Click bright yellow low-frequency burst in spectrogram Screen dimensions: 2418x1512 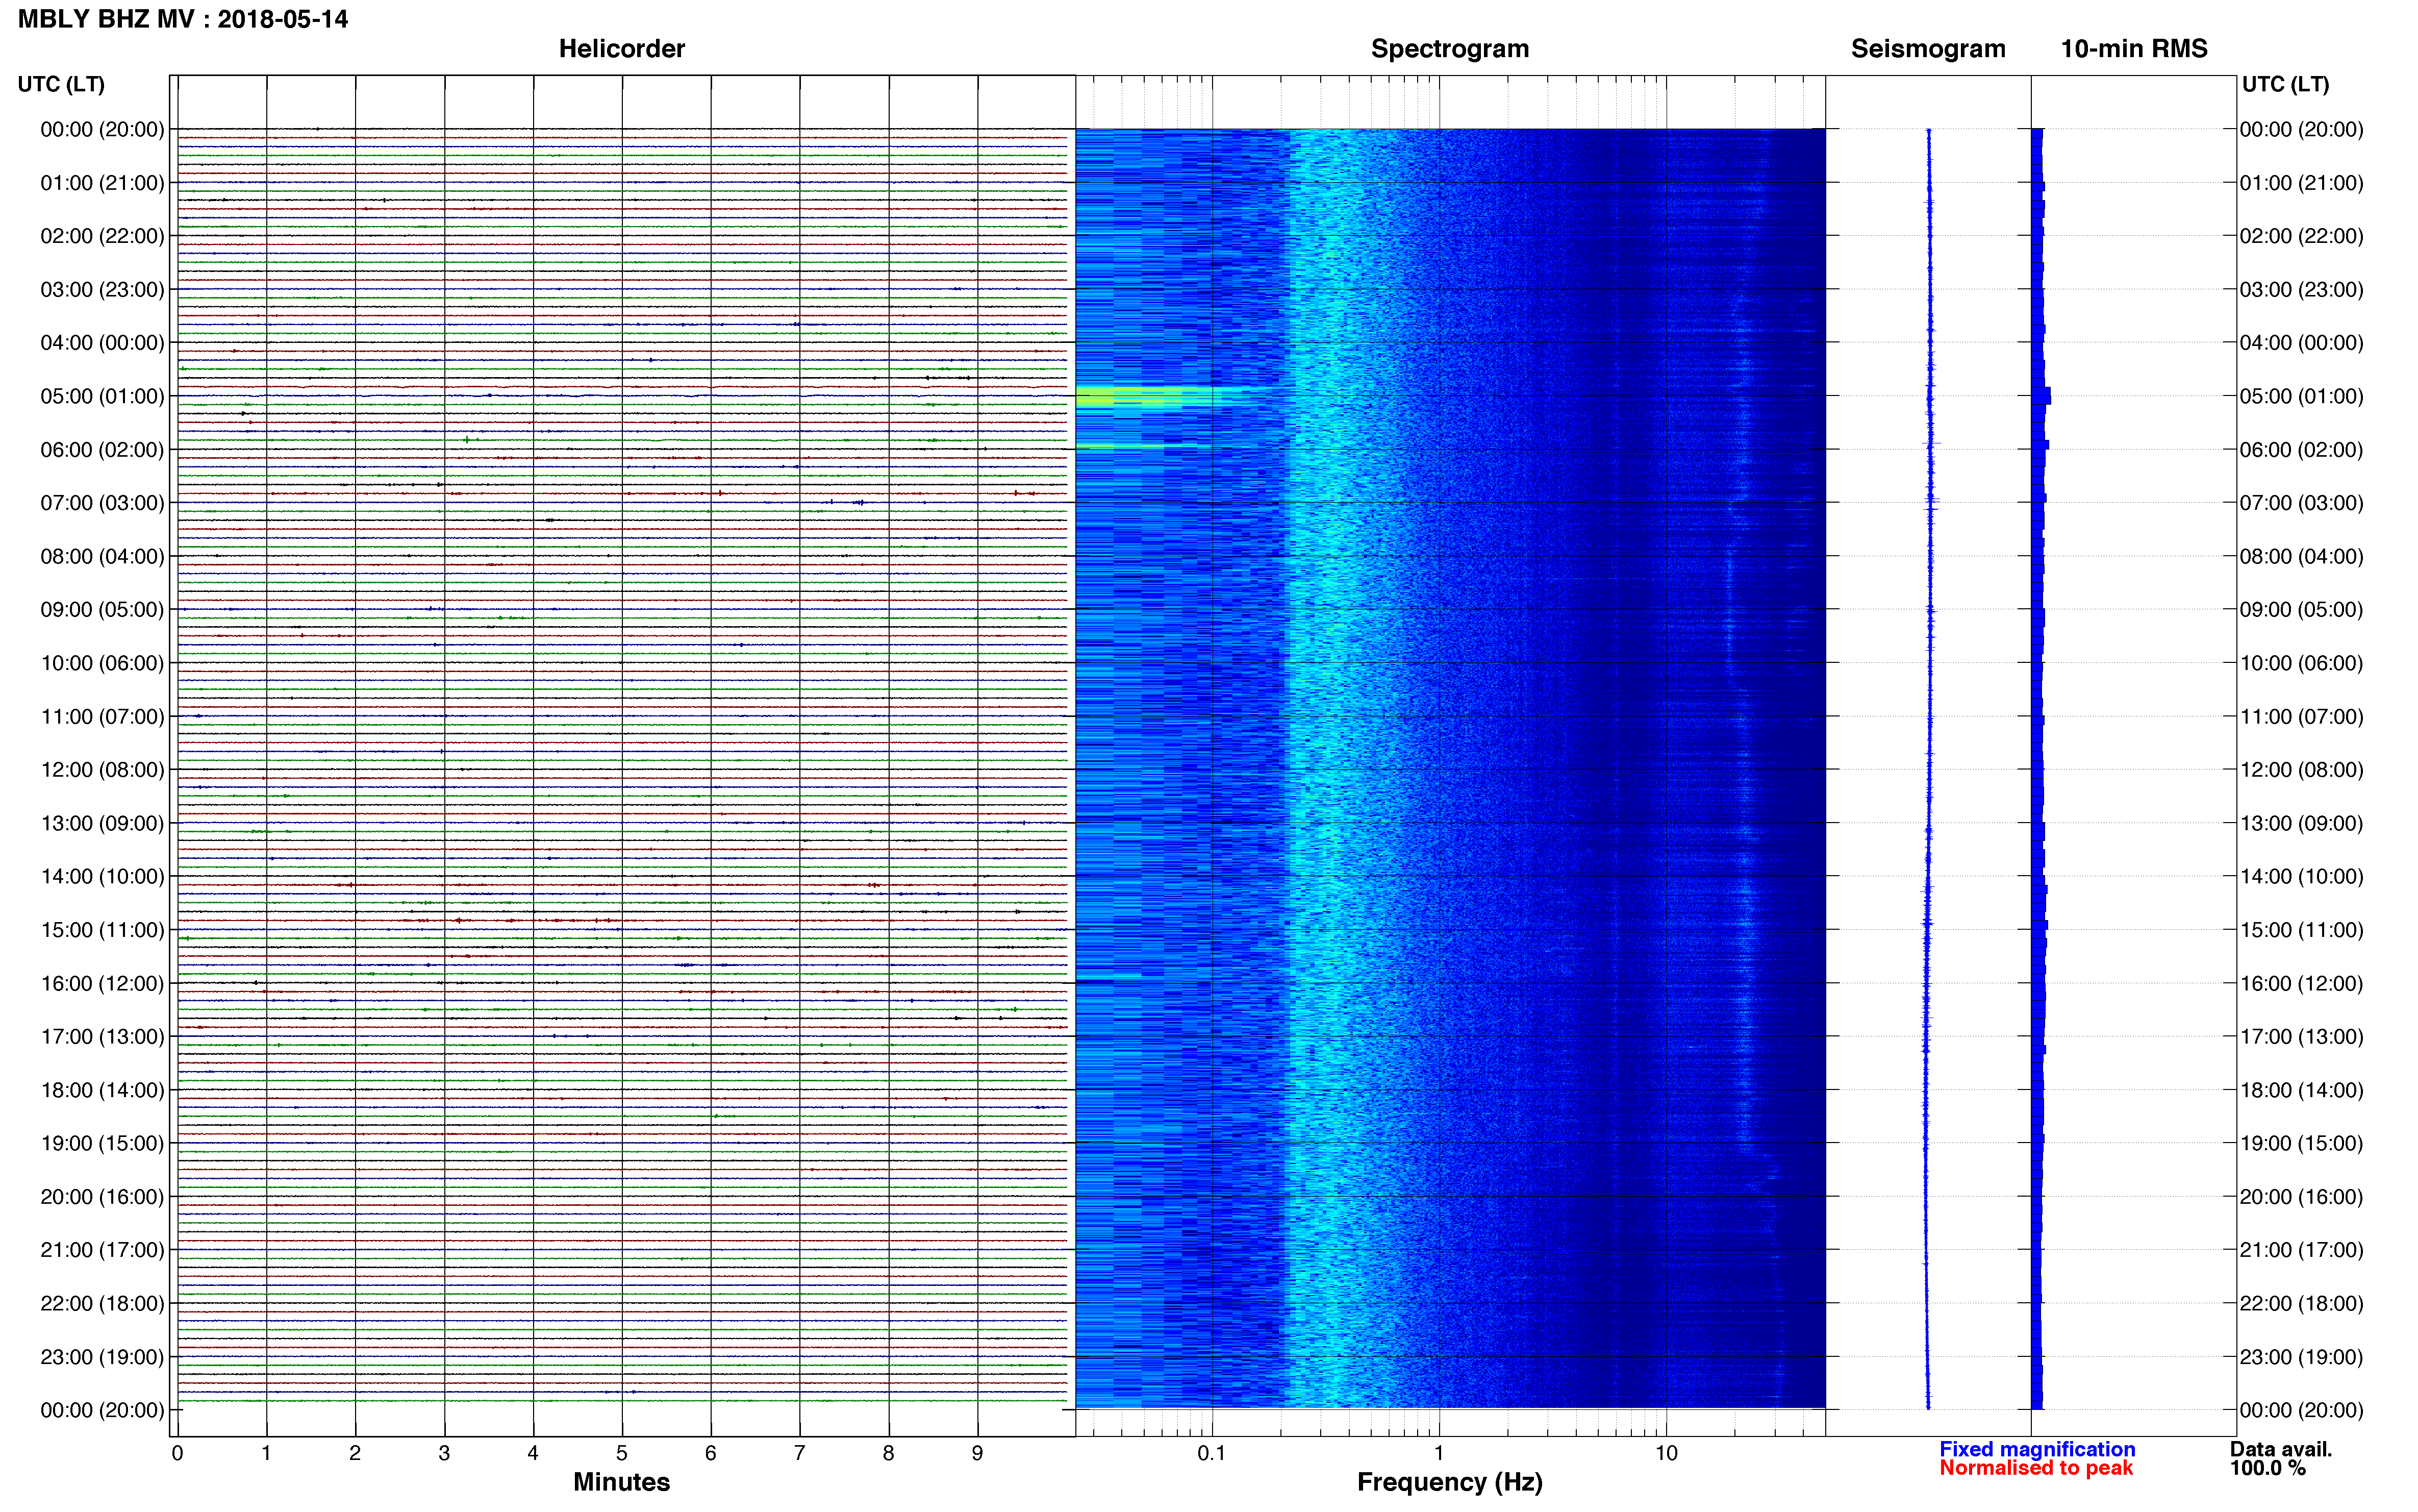point(1129,398)
